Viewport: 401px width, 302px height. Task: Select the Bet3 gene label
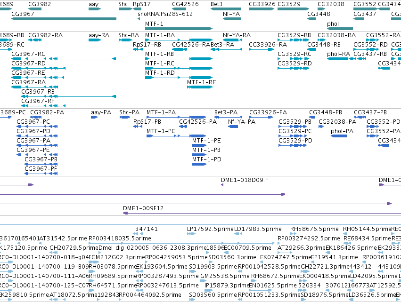click(x=216, y=4)
